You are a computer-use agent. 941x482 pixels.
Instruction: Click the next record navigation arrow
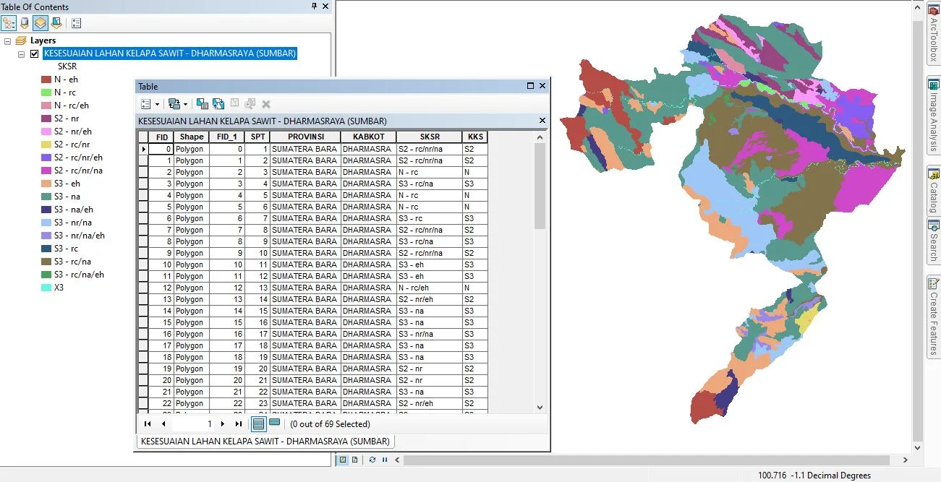[223, 424]
